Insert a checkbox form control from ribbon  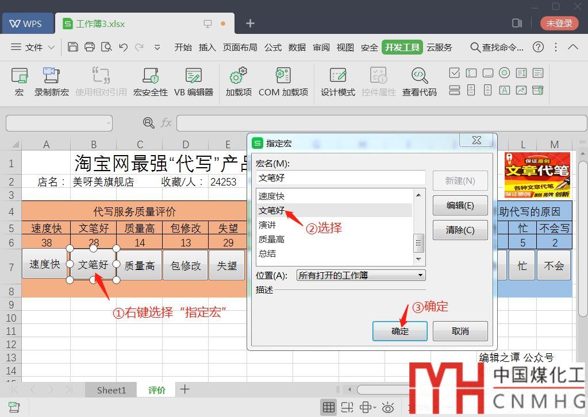tap(455, 73)
